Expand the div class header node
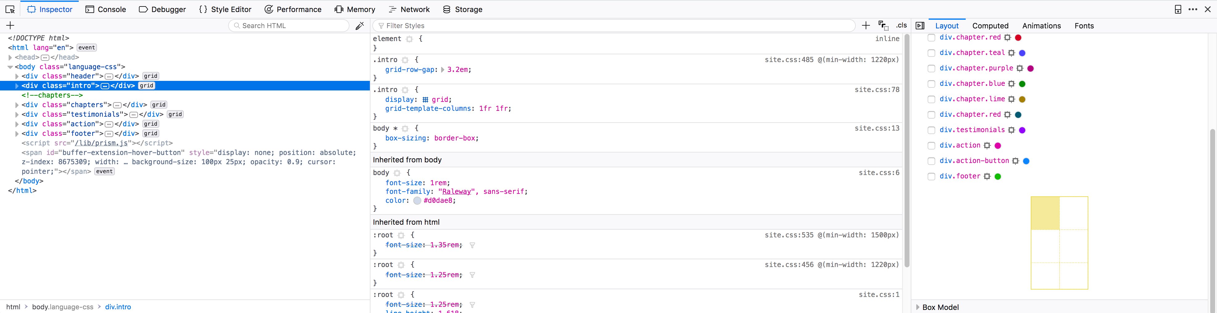Image resolution: width=1217 pixels, height=313 pixels. click(17, 77)
